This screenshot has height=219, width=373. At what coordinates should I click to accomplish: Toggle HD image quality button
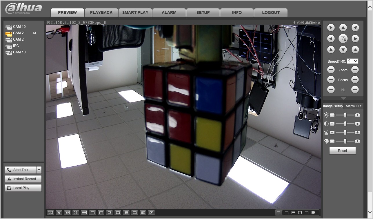coord(50,213)
